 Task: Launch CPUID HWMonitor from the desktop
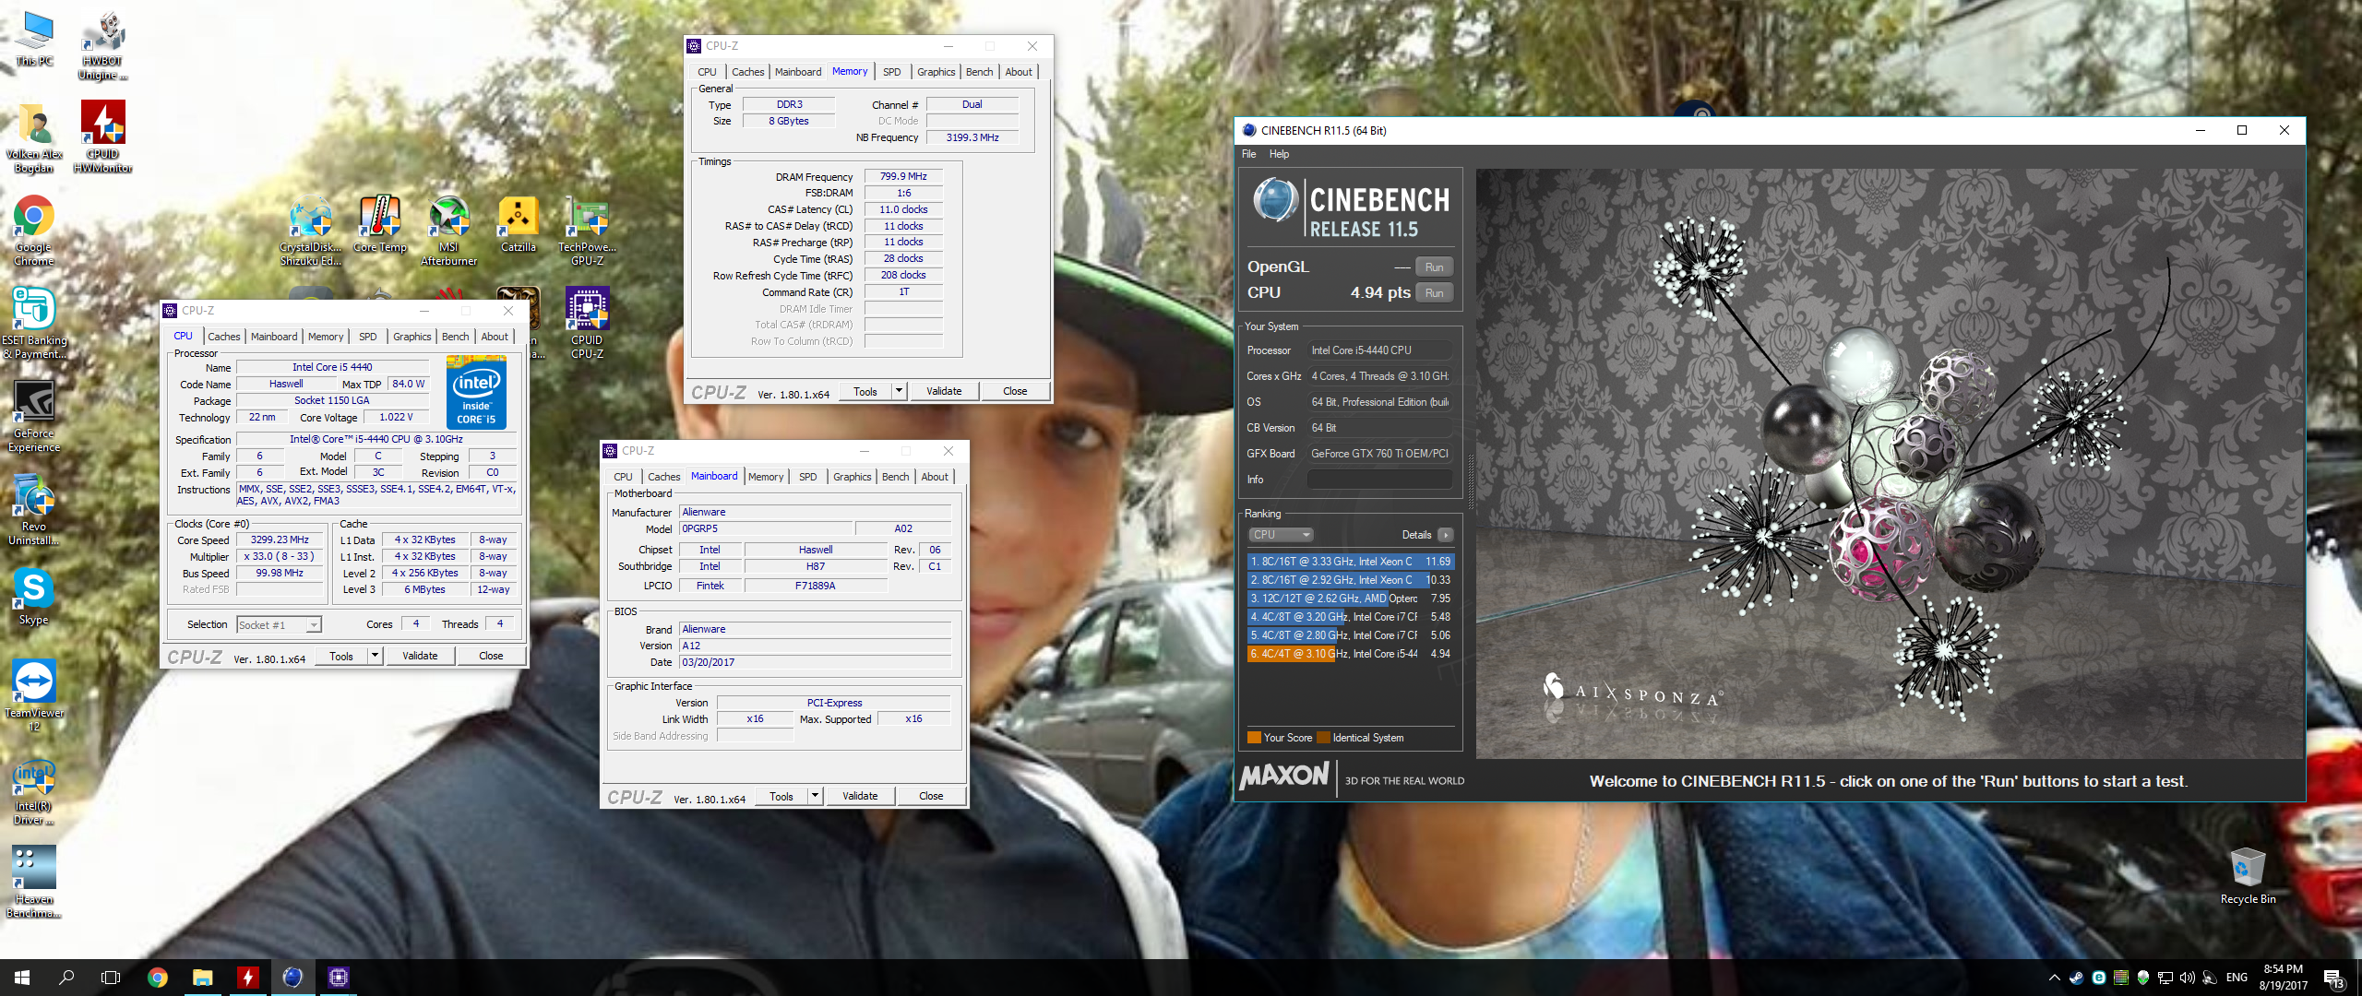(103, 138)
